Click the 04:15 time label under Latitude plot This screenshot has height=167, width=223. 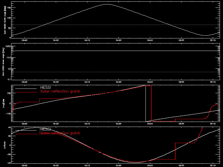(x=87, y=165)
